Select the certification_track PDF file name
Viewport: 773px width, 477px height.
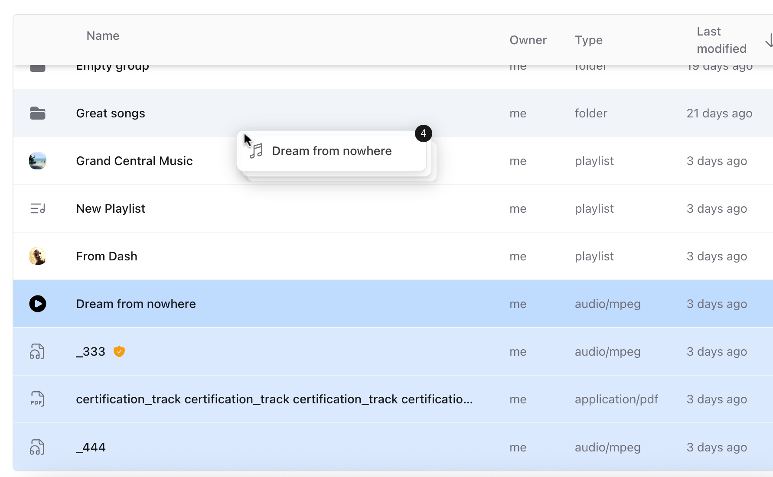274,399
